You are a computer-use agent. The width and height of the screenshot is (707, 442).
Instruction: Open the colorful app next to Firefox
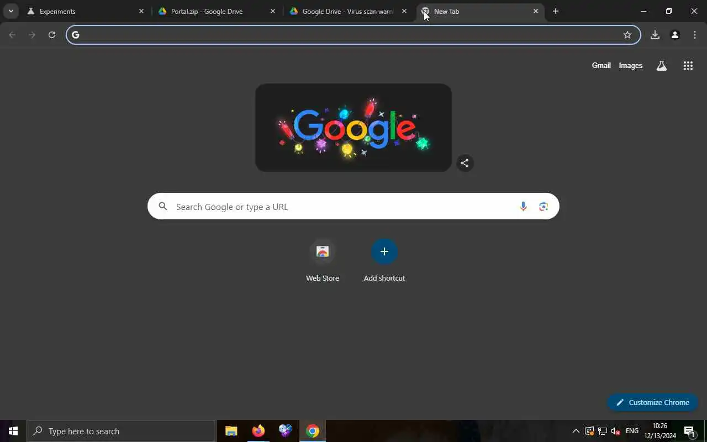(x=285, y=431)
